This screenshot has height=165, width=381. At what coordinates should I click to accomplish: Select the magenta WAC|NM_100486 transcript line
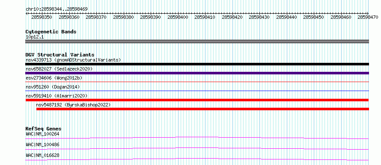pos(197,148)
